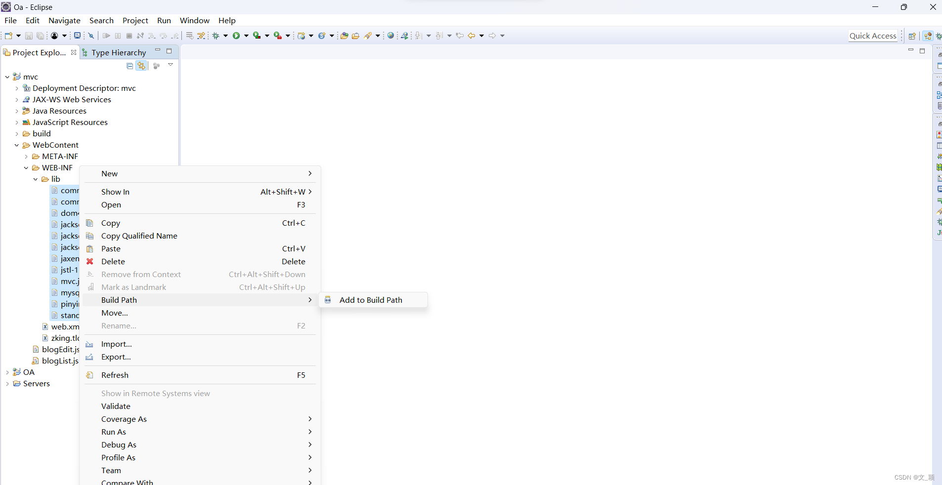
Task: Toggle Link with Editor in Project Explorer
Action: click(142, 66)
